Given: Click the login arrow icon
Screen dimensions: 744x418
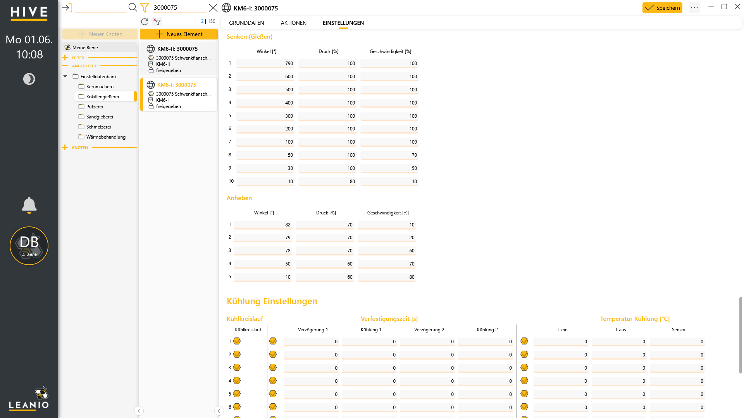Looking at the screenshot, I should pos(67,7).
